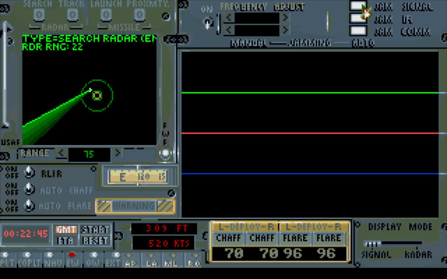Click upper frequency adjust right arrow
This screenshot has width=447, height=279.
(x=285, y=18)
